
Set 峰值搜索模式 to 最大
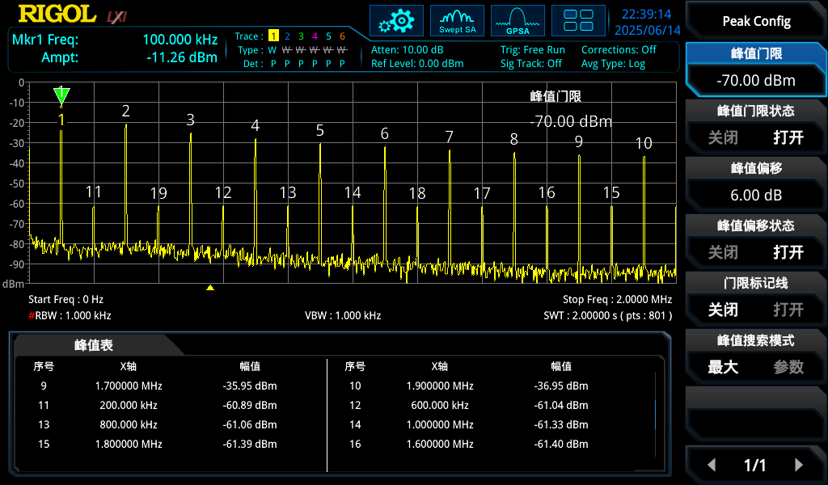pyautogui.click(x=723, y=367)
